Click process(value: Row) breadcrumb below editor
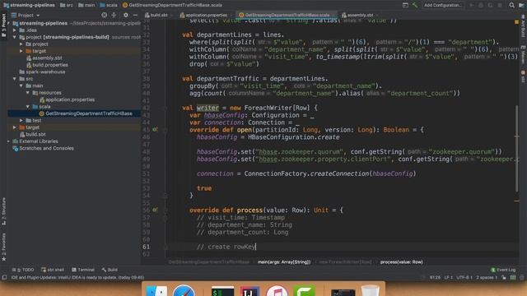The image size is (527, 296). pyautogui.click(x=401, y=262)
